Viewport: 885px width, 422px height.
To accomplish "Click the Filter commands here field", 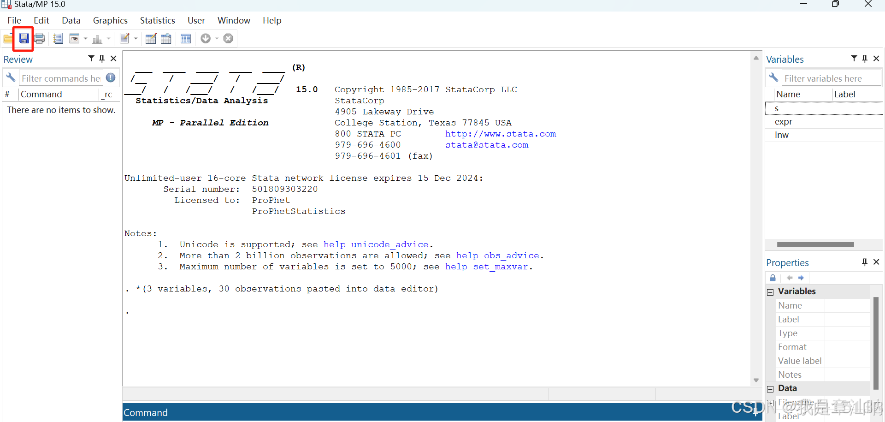I will (x=61, y=78).
